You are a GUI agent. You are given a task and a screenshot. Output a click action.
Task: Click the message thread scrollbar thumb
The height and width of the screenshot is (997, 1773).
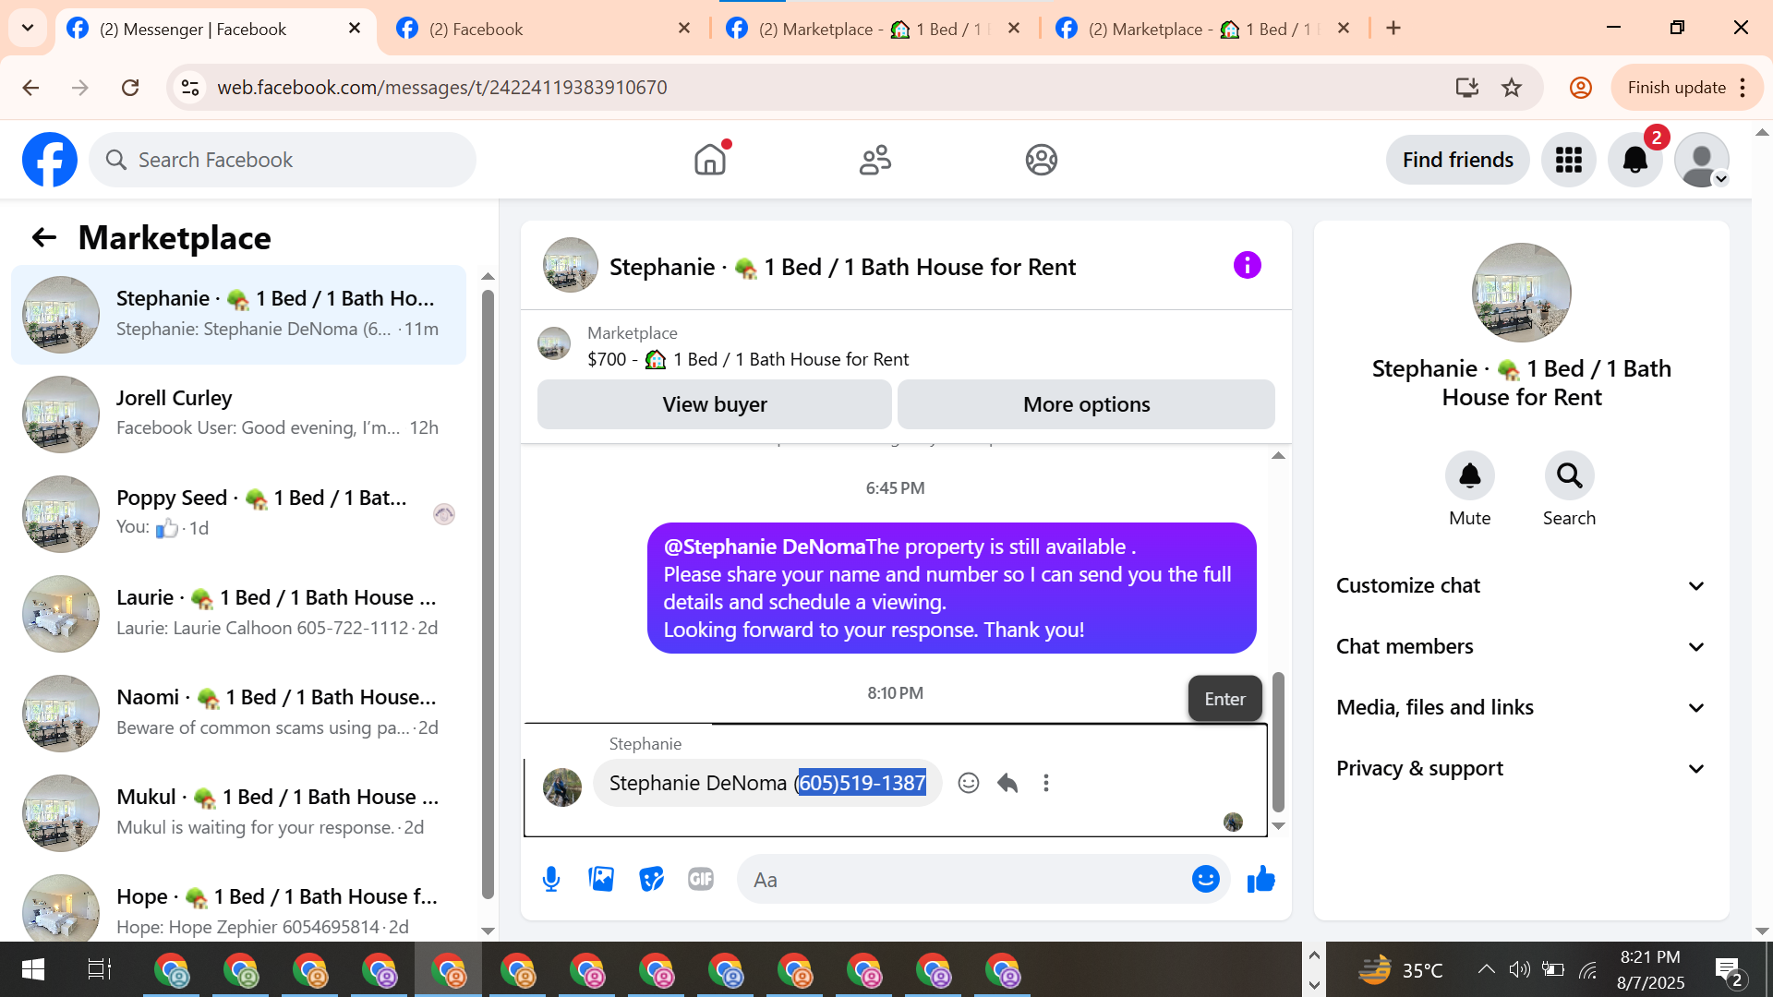1278,741
